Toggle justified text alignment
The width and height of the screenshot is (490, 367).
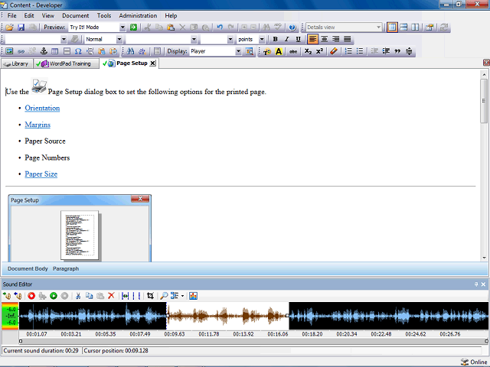[347, 39]
